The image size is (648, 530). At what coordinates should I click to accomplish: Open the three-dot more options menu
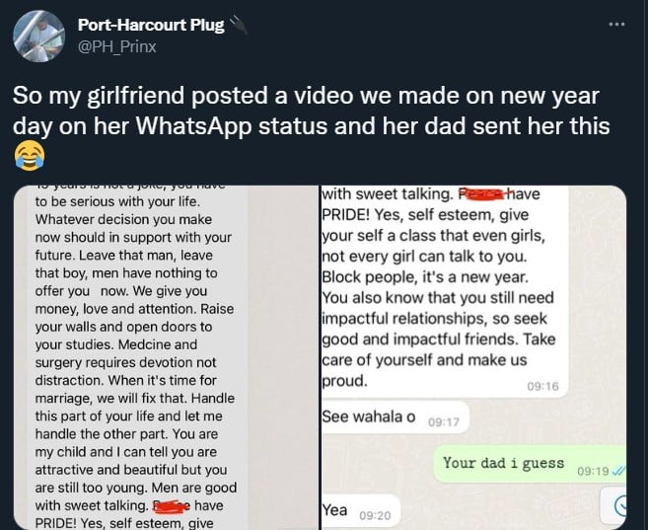(x=616, y=25)
